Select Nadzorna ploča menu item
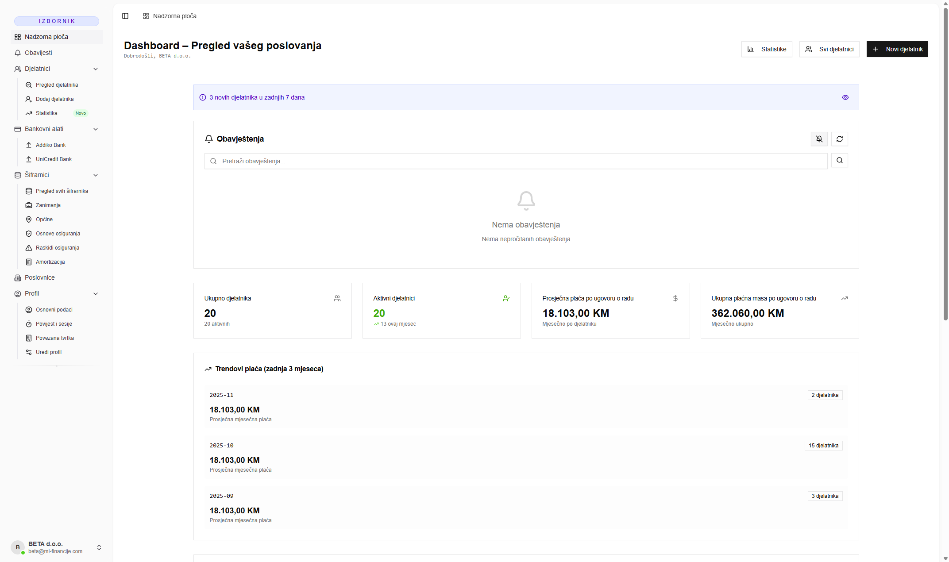The width and height of the screenshot is (949, 562). (46, 37)
